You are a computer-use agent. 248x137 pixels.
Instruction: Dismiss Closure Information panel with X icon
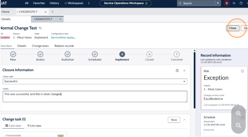pos(184,71)
